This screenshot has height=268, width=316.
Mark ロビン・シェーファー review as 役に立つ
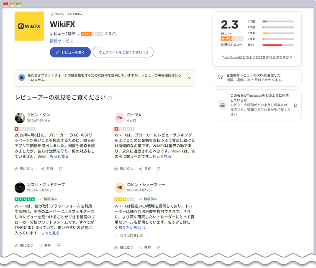coord(124,247)
